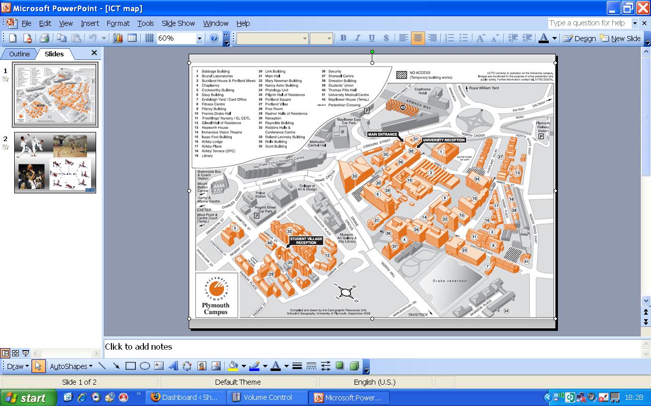Decrease the font size
The width and height of the screenshot is (651, 406).
[494, 38]
